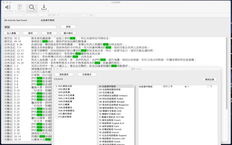The height and width of the screenshot is (145, 232).
Task: Toggle italic formatting in the format bar
Action: point(62,15)
